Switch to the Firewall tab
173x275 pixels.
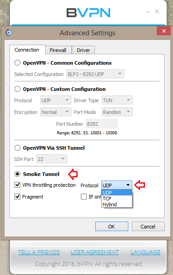[58, 50]
